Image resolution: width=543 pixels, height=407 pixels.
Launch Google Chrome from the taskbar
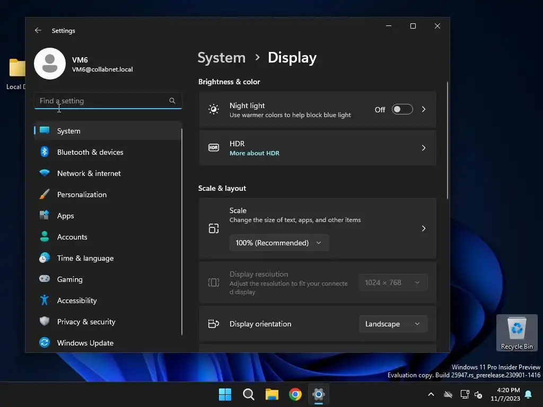(295, 394)
